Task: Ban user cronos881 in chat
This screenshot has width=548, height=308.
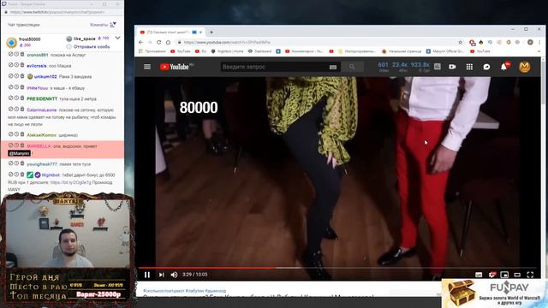Action: 10,55
